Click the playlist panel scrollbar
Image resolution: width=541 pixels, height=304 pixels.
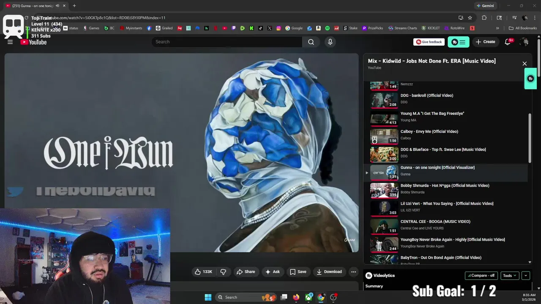(x=530, y=138)
